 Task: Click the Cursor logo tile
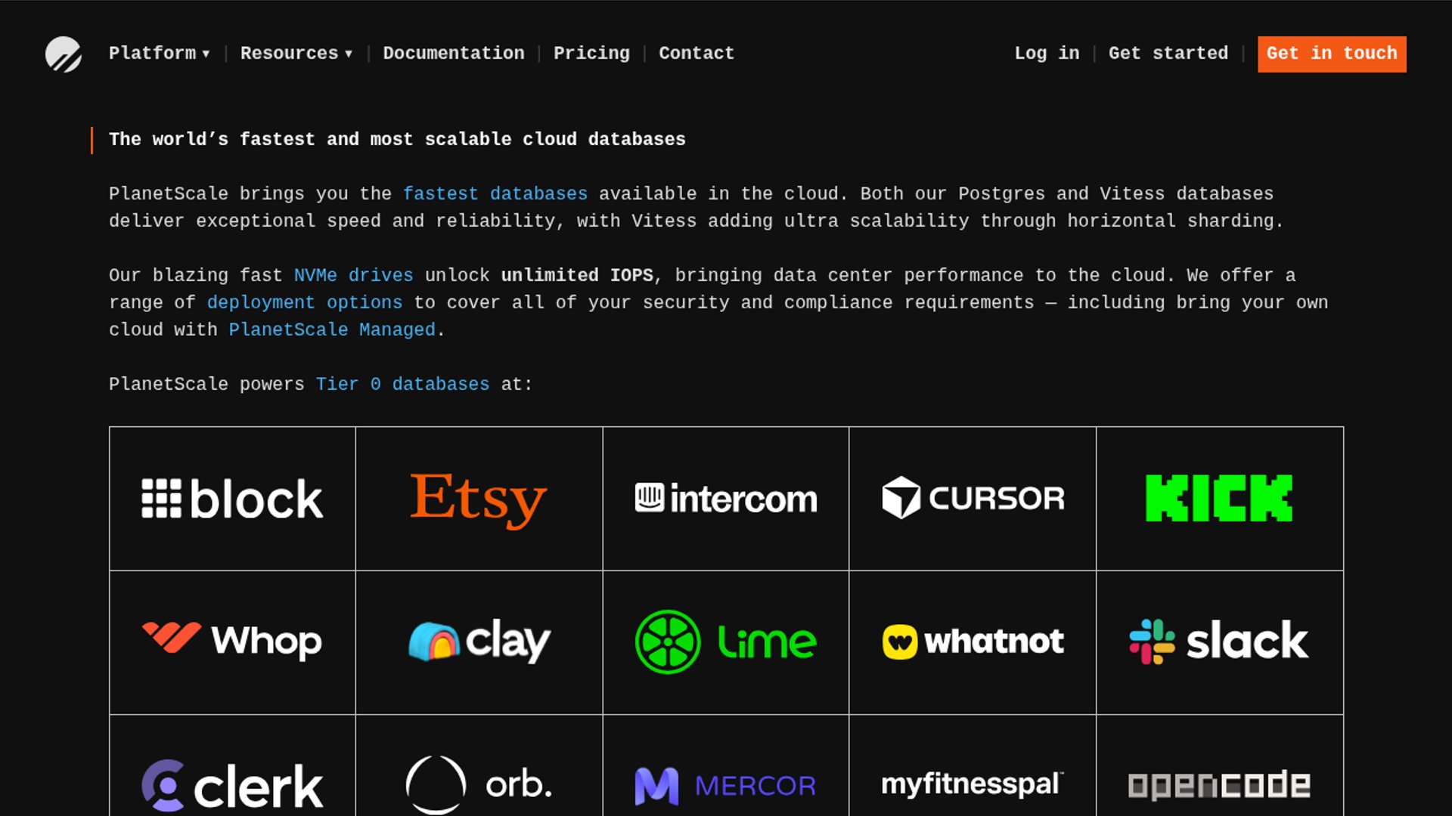[x=973, y=499]
